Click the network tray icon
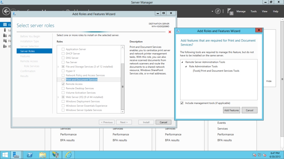Screen dimensions: 284x159 (259, 155)
